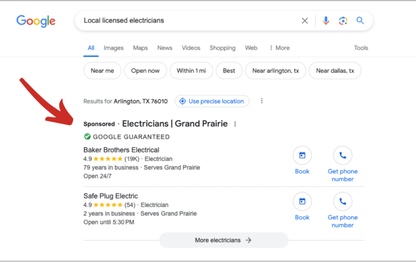The image size is (416, 262).
Task: Click the magnifying glass search icon
Action: (360, 20)
